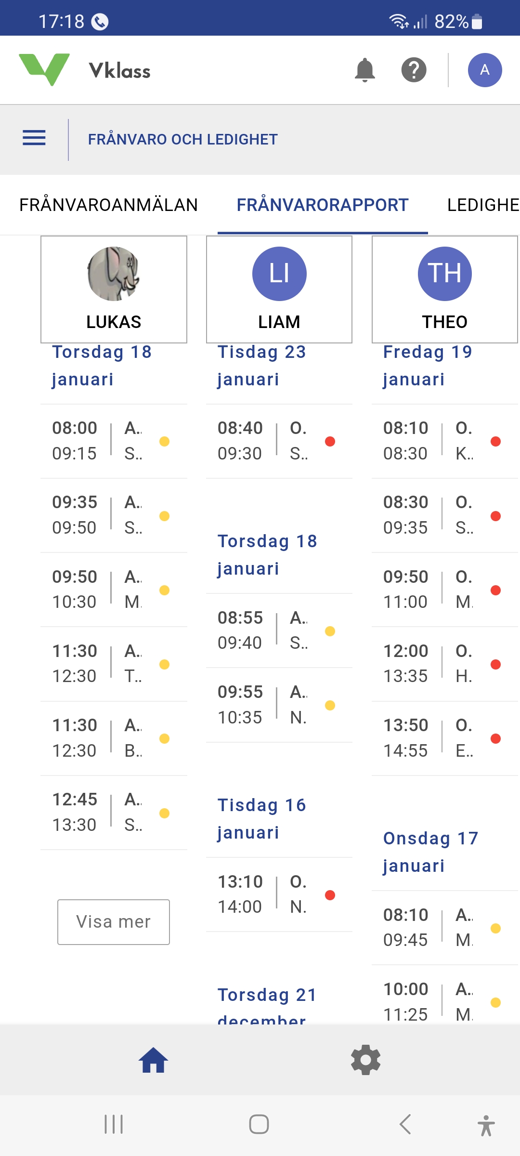Viewport: 520px width, 1156px height.
Task: Open the help question mark icon
Action: point(414,70)
